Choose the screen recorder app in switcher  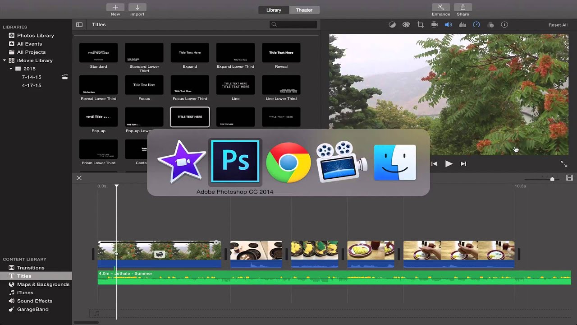tap(342, 162)
